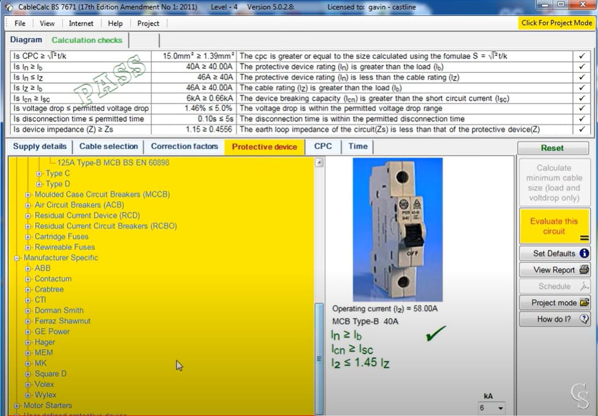Select 125A Type-B MCB BS EN 60898
Screen dimensions: 598x416
pyautogui.click(x=113, y=163)
